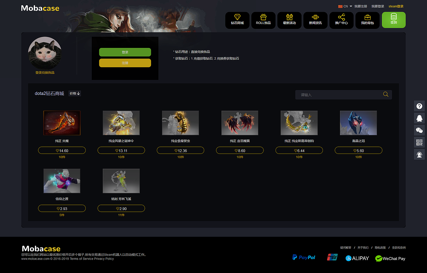Open the 信仰之源 item thumbnail
Viewport: 427px width, 273px height.
click(x=62, y=181)
